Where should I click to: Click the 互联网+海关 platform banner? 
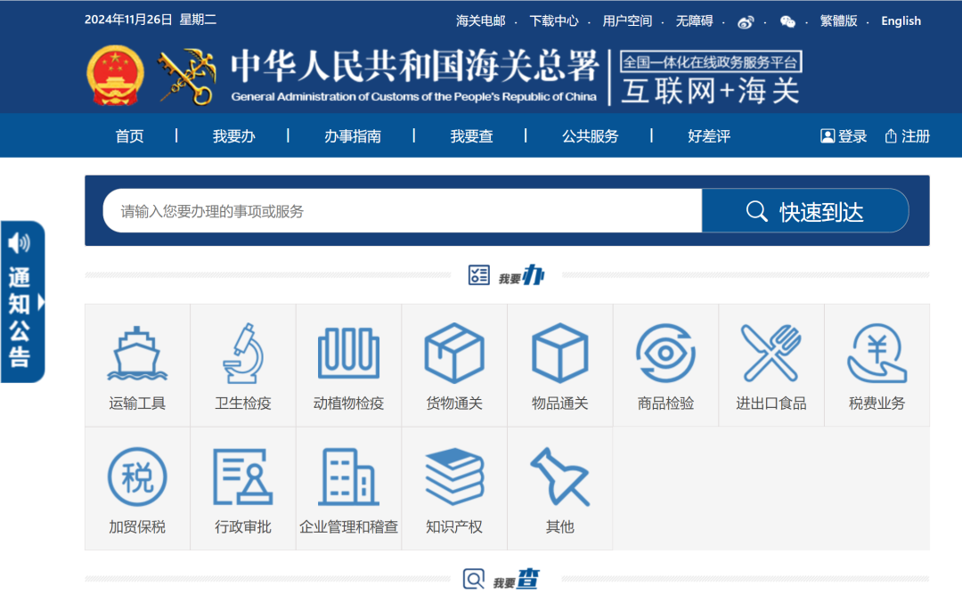(711, 92)
